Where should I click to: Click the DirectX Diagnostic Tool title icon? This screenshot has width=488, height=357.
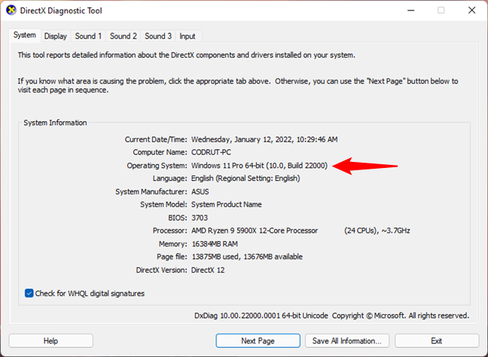pyautogui.click(x=11, y=11)
